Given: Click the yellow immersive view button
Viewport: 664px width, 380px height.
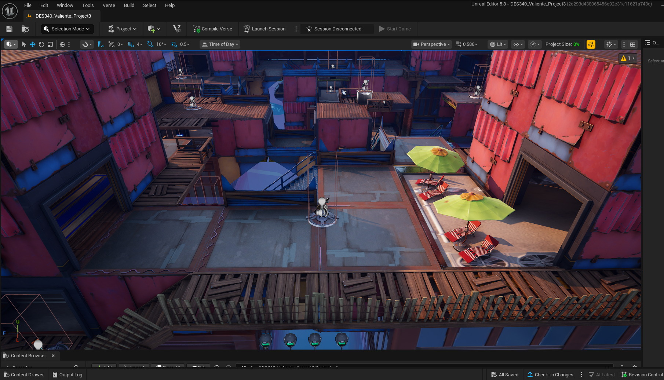Looking at the screenshot, I should (x=591, y=44).
